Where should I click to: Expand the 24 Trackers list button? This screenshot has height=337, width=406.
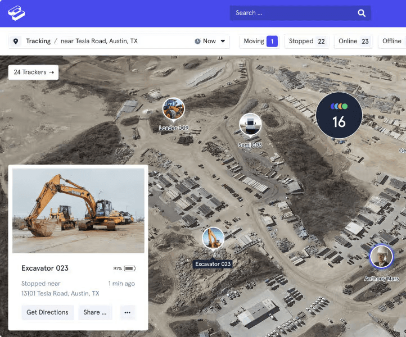click(34, 72)
